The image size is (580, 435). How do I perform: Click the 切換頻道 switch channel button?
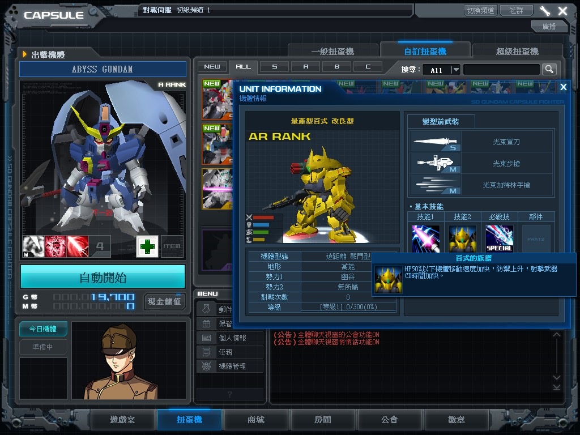click(x=480, y=10)
